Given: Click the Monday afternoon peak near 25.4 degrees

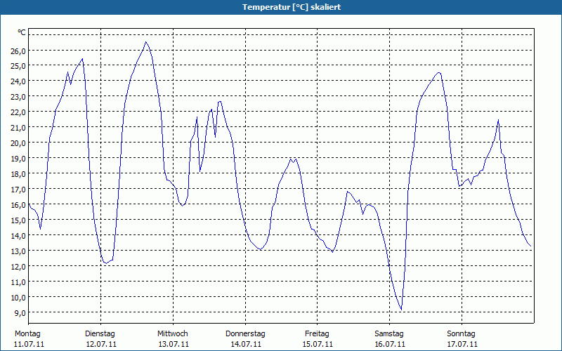Looking at the screenshot, I should pyautogui.click(x=82, y=59).
